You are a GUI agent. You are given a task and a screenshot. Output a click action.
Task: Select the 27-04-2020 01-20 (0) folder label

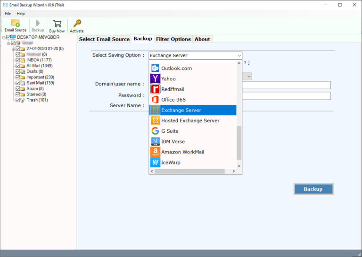pos(45,49)
